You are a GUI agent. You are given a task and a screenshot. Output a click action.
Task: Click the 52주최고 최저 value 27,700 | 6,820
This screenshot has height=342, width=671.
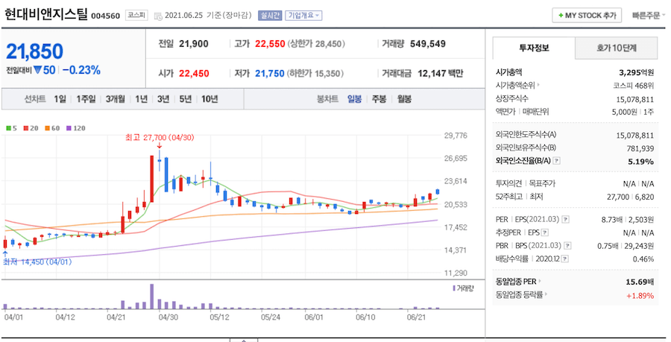(x=630, y=197)
